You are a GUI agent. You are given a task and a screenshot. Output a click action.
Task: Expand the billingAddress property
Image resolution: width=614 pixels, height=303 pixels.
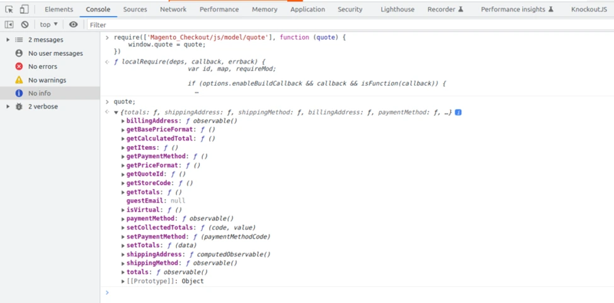123,121
